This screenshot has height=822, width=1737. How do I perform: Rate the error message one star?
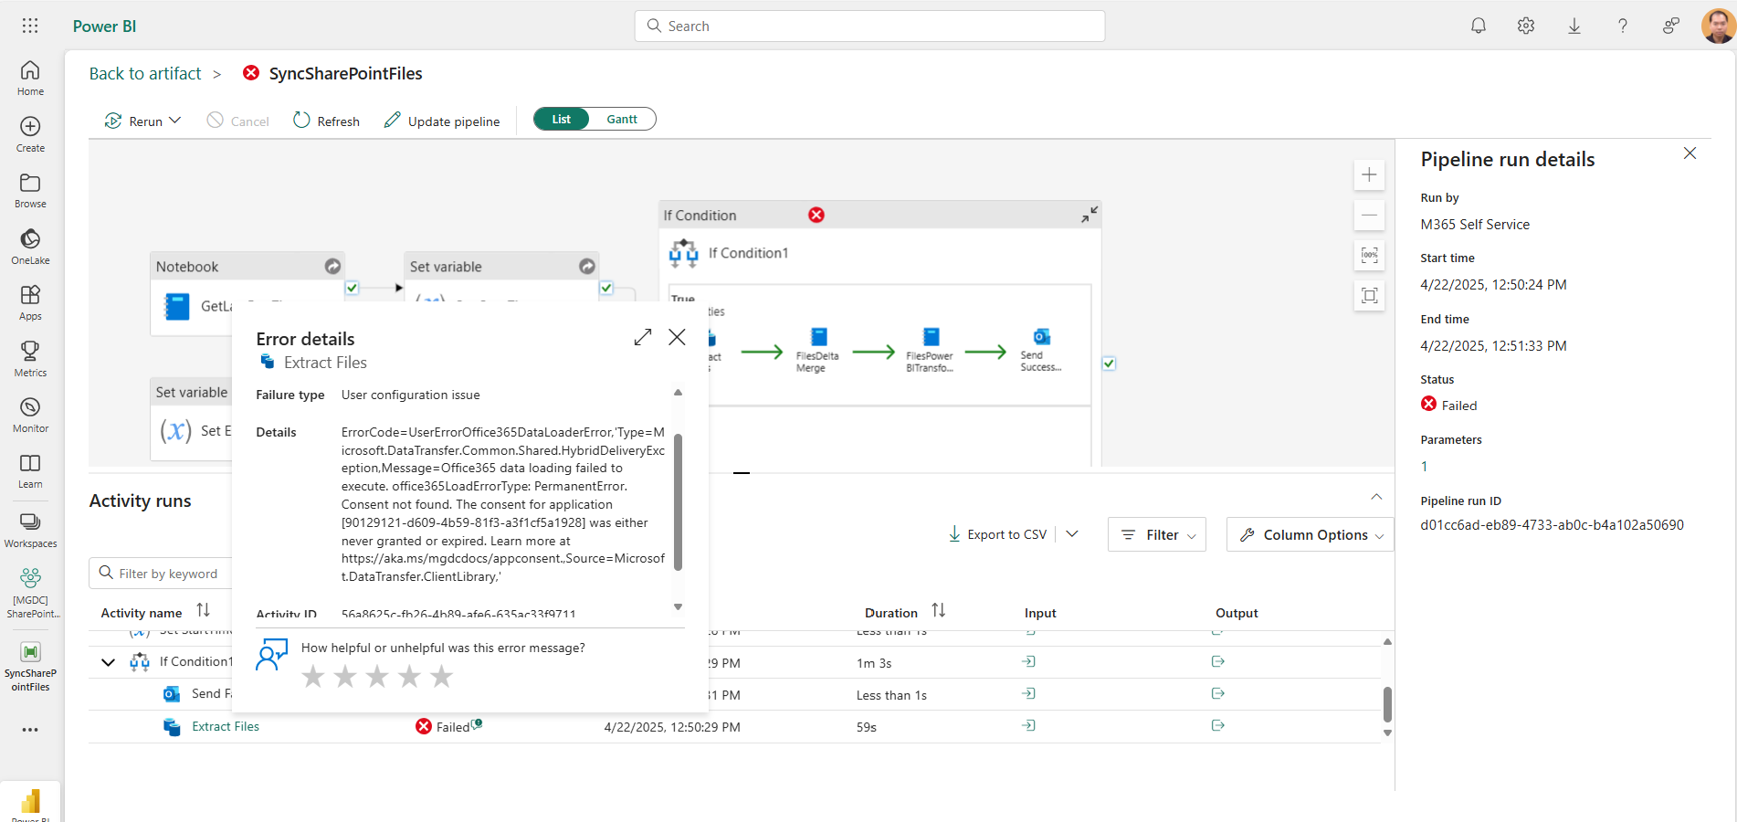(313, 676)
